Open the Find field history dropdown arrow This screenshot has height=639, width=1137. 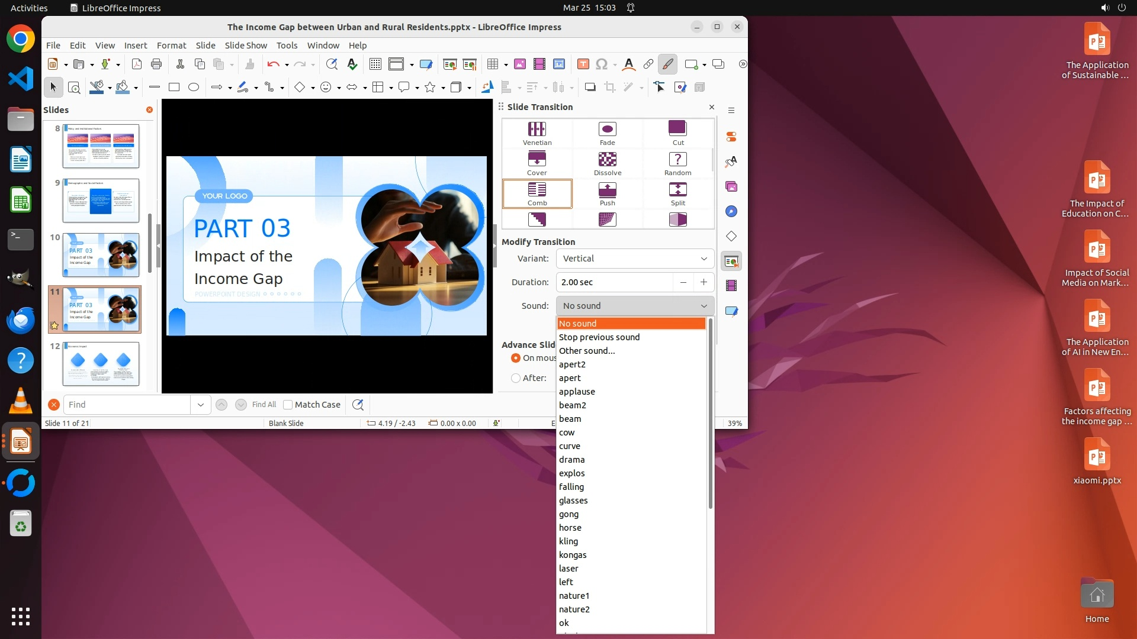click(x=200, y=405)
